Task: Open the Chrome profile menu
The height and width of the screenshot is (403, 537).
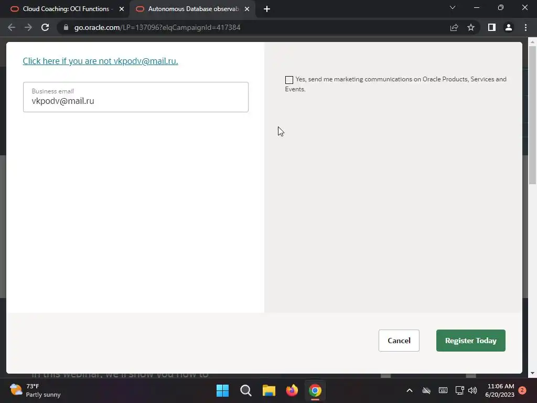Action: point(509,27)
